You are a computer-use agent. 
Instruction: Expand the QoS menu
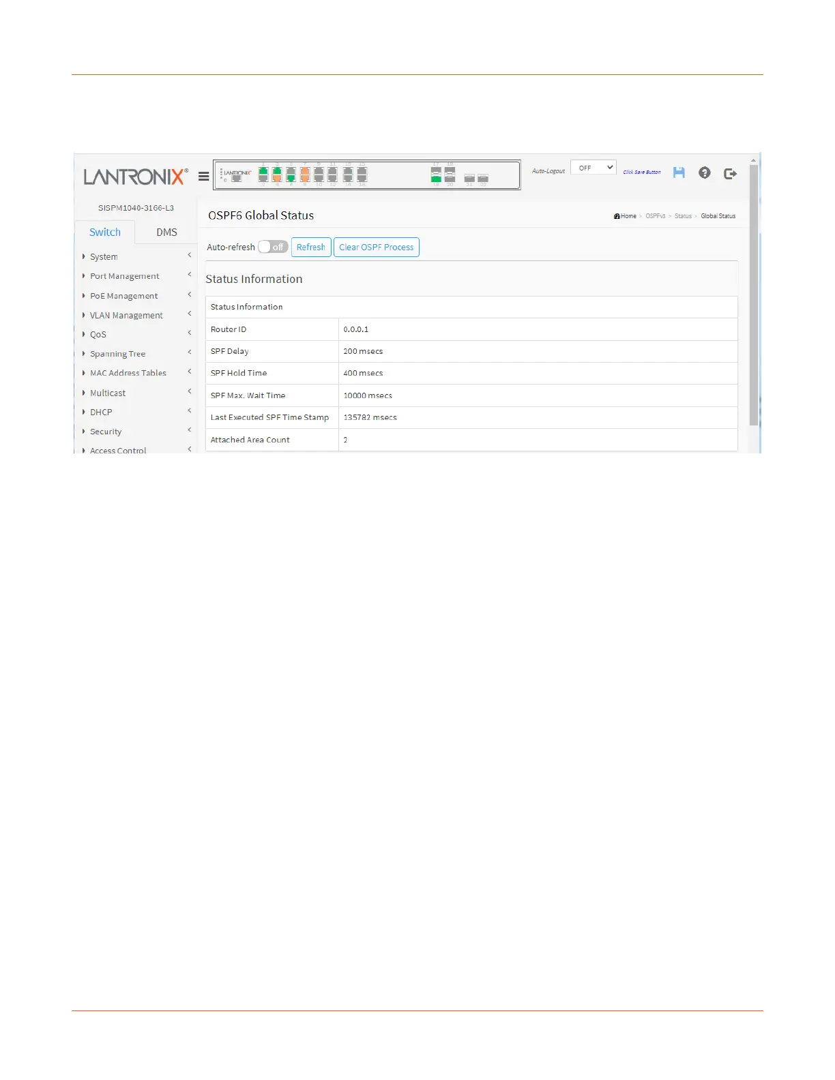[136, 334]
